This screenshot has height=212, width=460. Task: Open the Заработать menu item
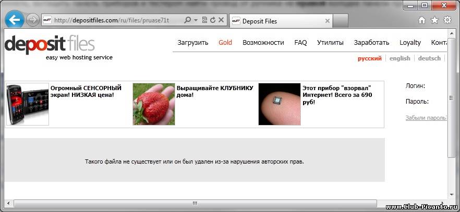coord(371,43)
